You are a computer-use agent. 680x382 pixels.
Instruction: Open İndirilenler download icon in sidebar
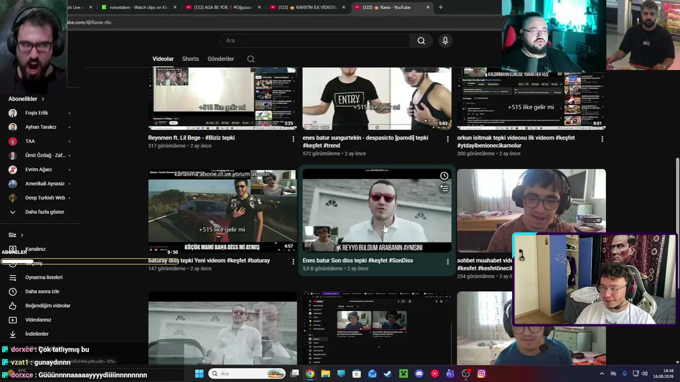13,334
